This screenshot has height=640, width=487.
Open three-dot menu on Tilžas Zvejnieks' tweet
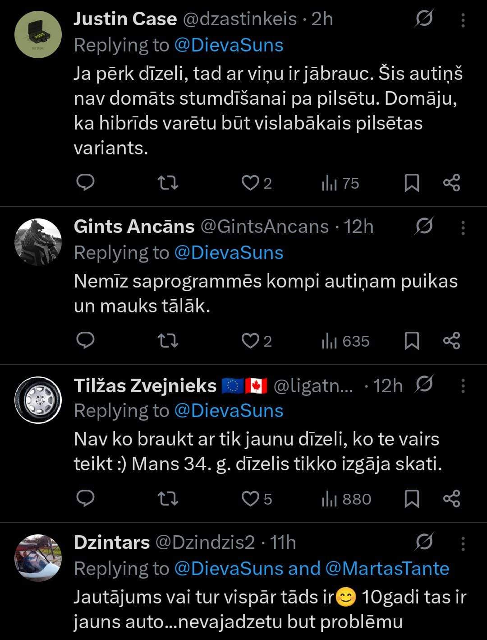463,386
